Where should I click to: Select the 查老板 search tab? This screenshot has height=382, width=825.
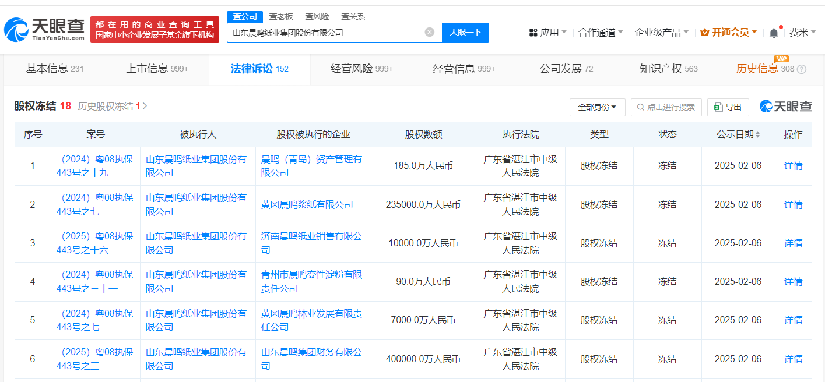[x=281, y=16]
